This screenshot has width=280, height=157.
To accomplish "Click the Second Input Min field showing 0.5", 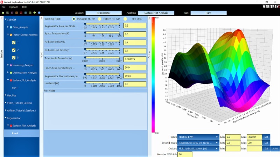I will click(233, 143).
